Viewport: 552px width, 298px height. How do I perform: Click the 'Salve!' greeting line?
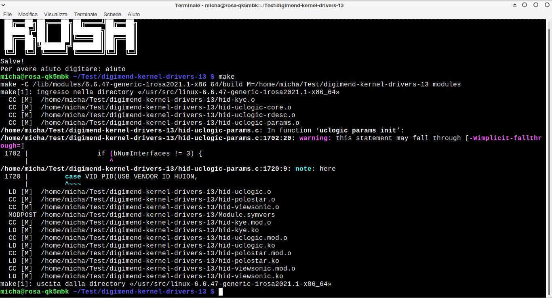pos(13,61)
